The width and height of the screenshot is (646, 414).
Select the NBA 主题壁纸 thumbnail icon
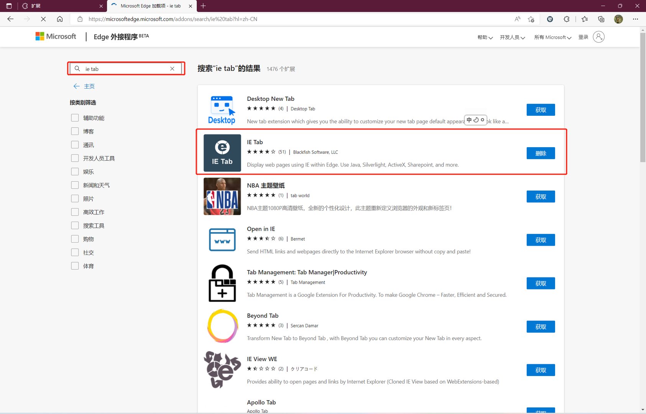(222, 196)
